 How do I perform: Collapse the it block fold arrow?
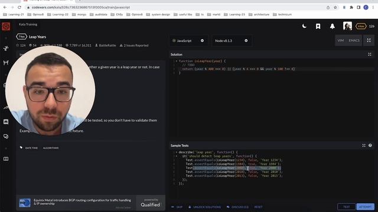[x=176, y=156]
